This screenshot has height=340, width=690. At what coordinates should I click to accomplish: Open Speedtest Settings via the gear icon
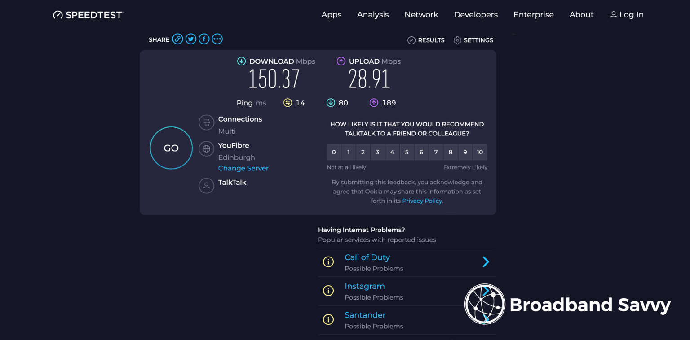click(x=457, y=40)
